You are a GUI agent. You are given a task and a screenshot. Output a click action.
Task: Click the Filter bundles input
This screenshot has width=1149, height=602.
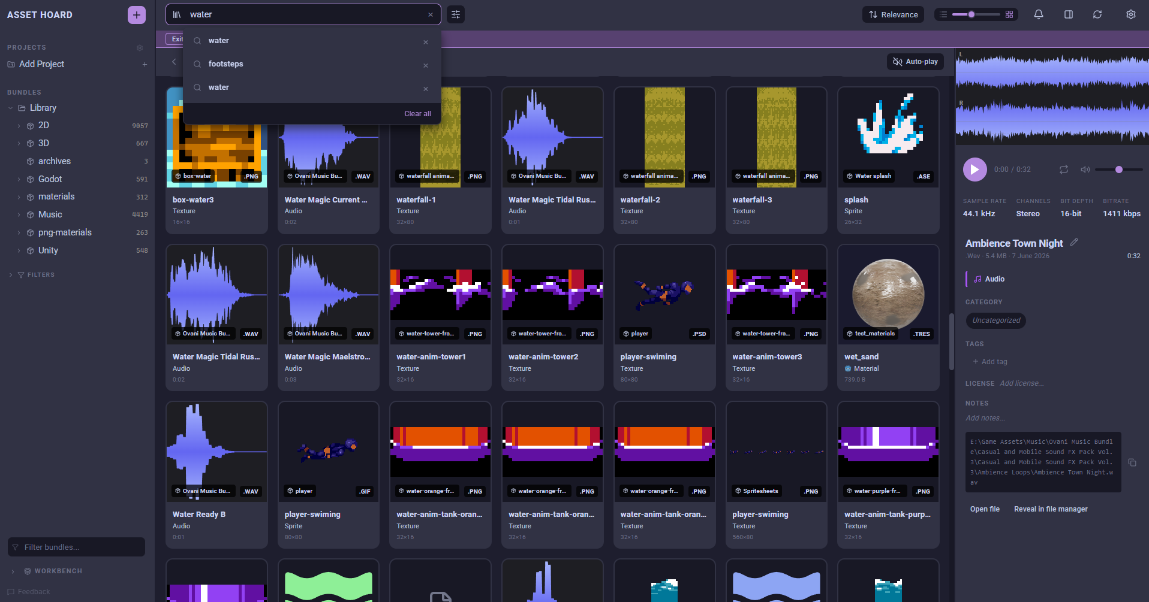coord(76,547)
